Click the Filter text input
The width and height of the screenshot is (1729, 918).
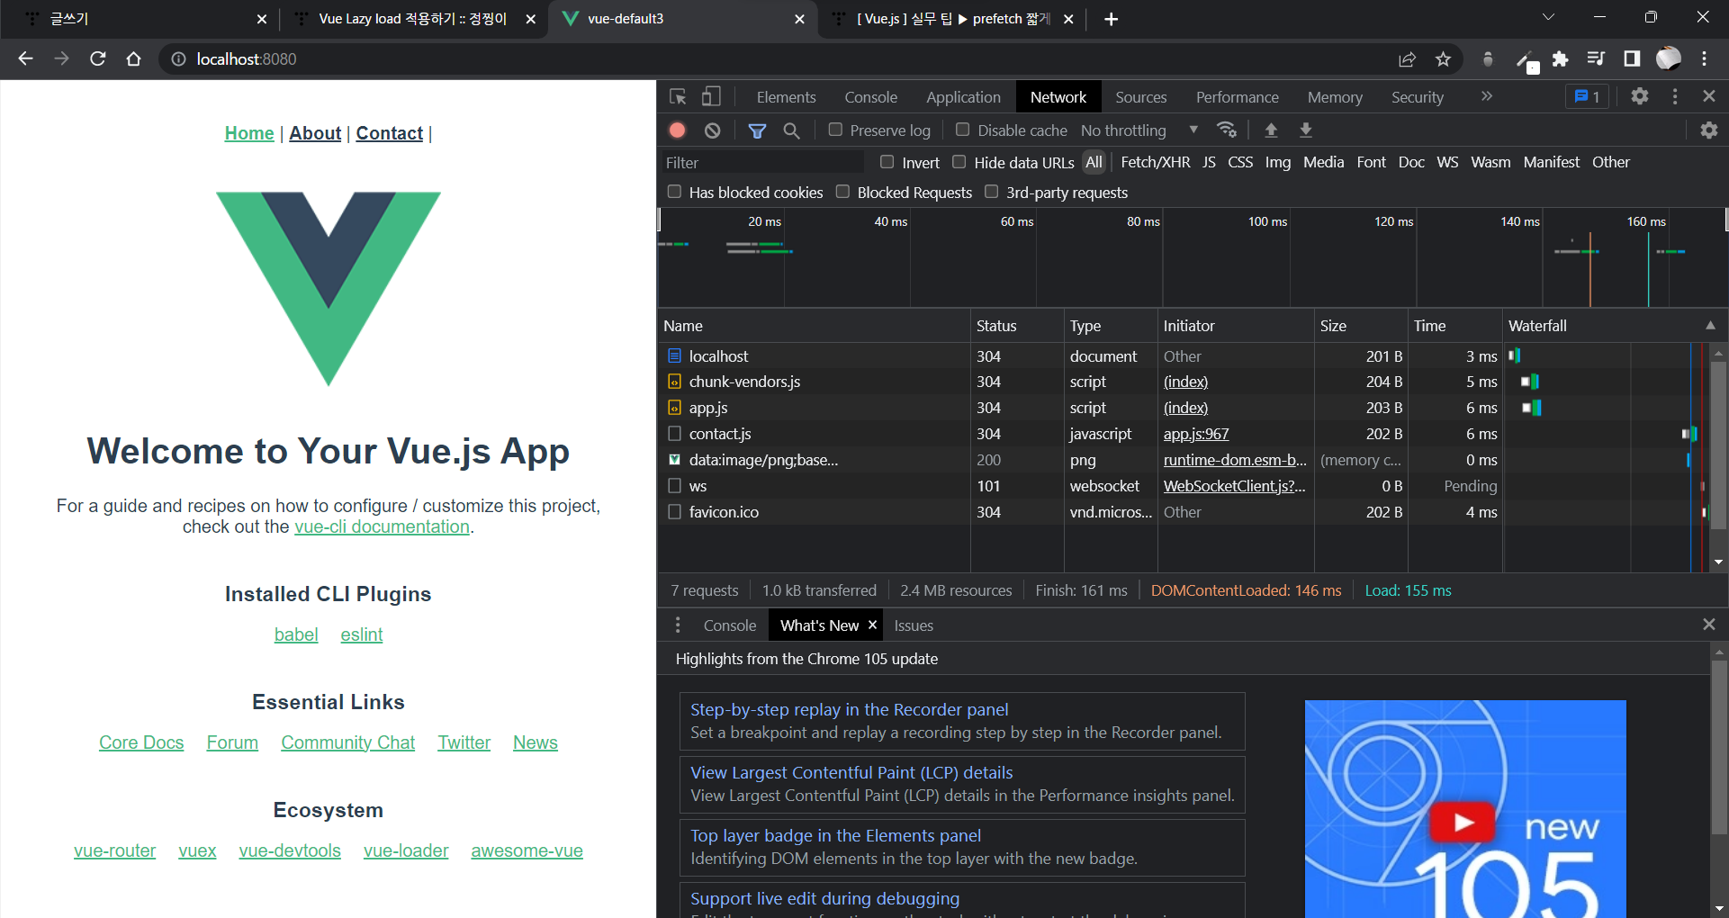[763, 162]
